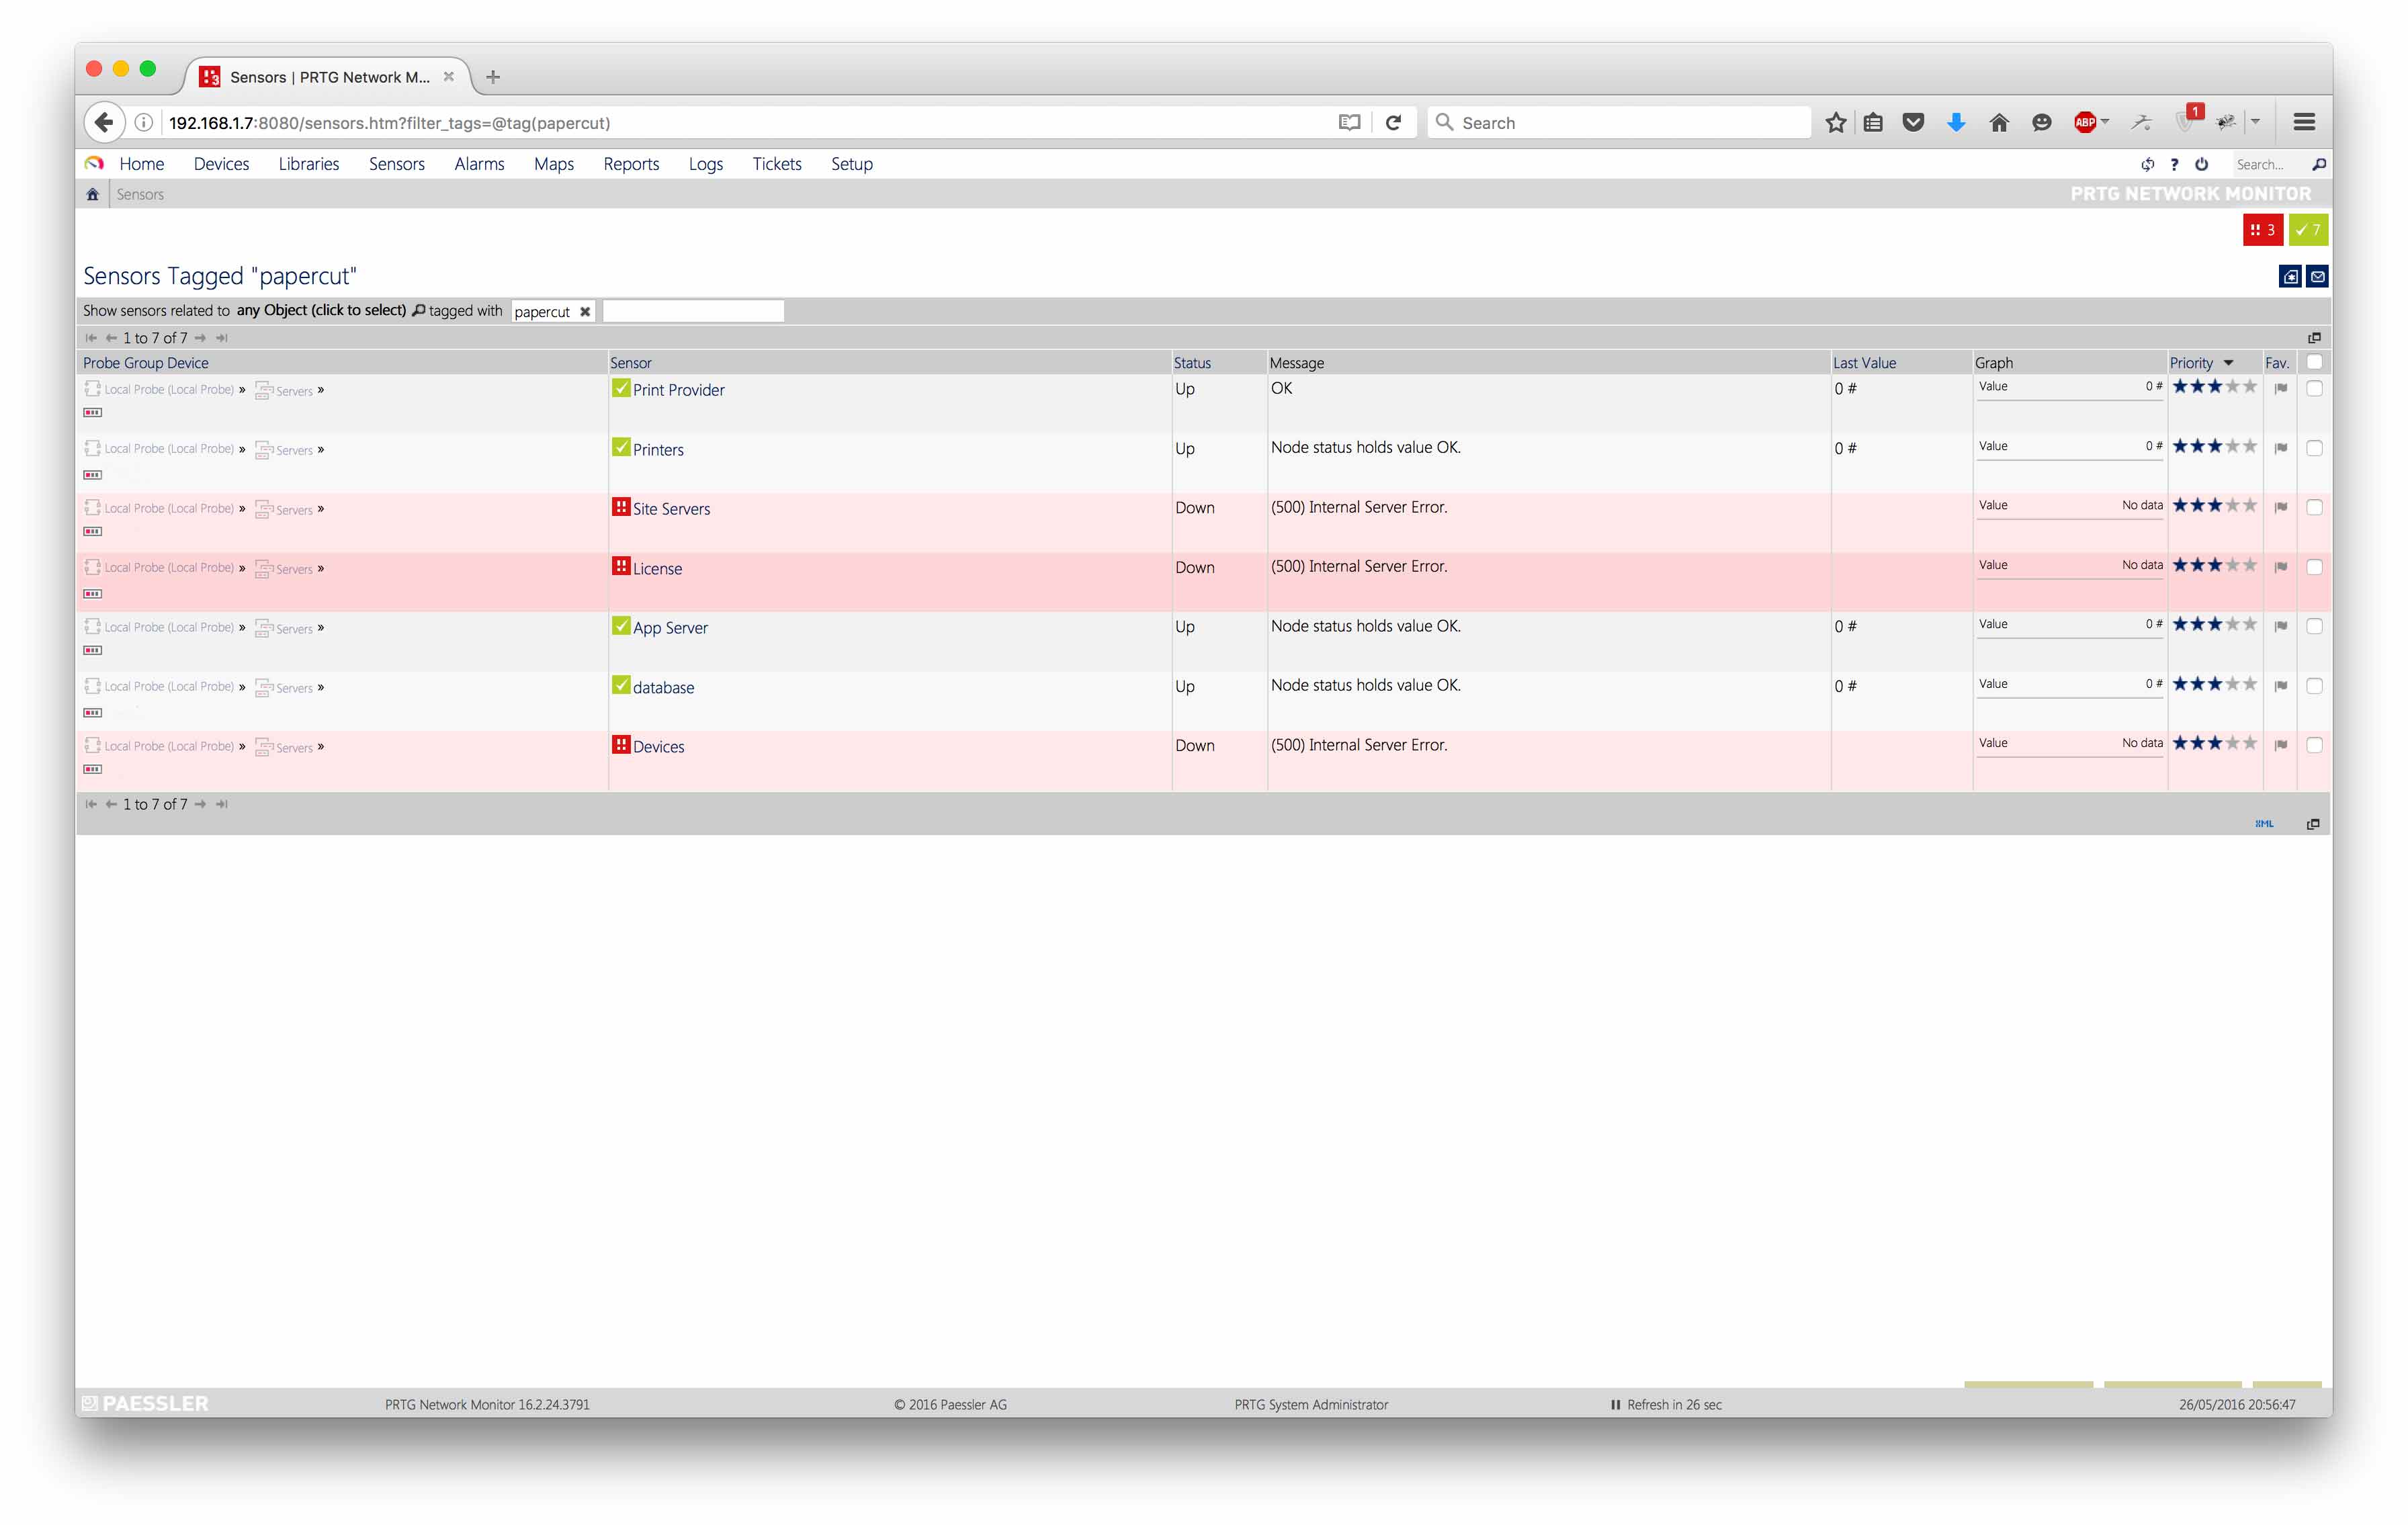Toggle reader view icon in address bar
The image size is (2408, 1525).
tap(1349, 122)
